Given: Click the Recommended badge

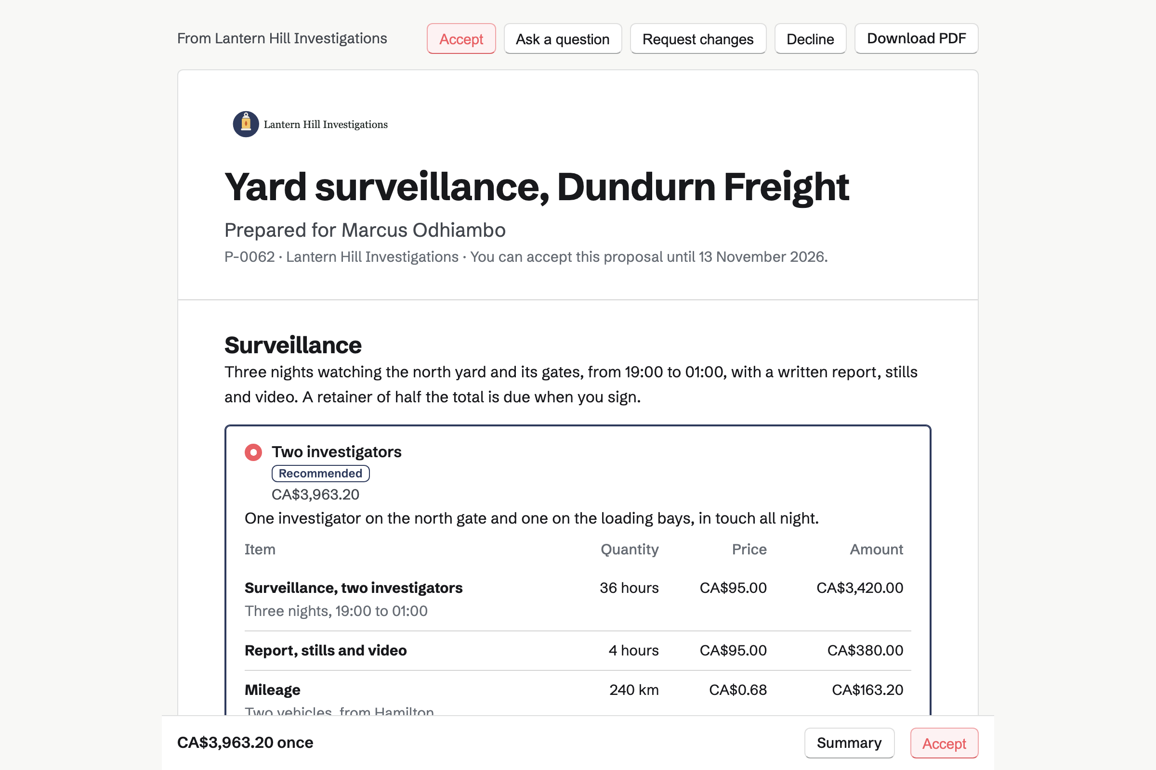Looking at the screenshot, I should coord(320,474).
